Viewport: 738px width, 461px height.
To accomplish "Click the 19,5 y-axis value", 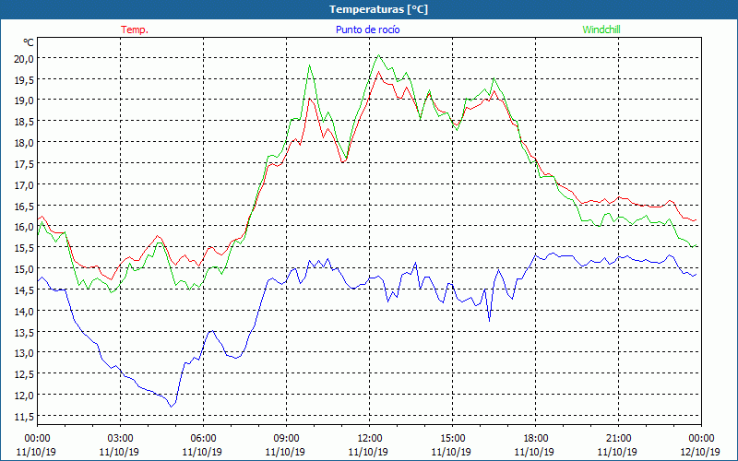I will click(25, 79).
